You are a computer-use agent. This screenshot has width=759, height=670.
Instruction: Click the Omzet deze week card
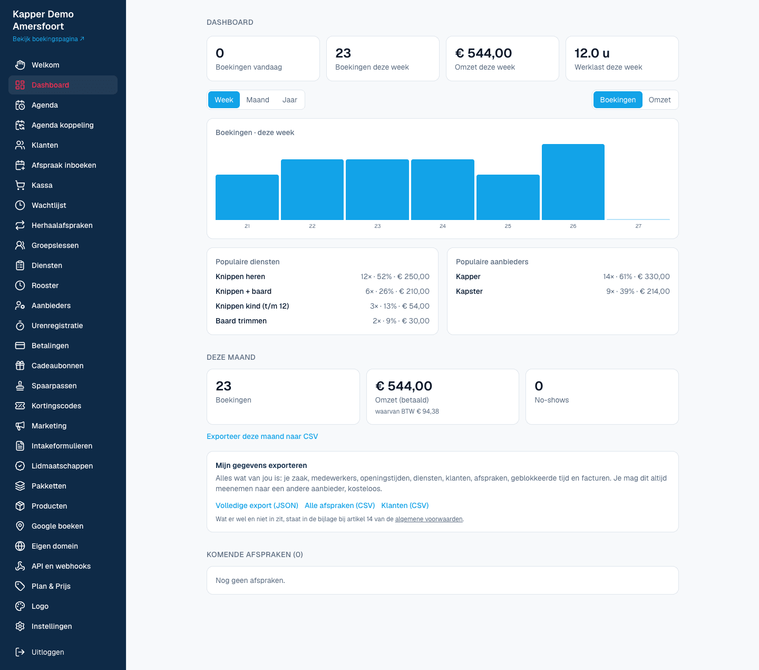click(502, 59)
